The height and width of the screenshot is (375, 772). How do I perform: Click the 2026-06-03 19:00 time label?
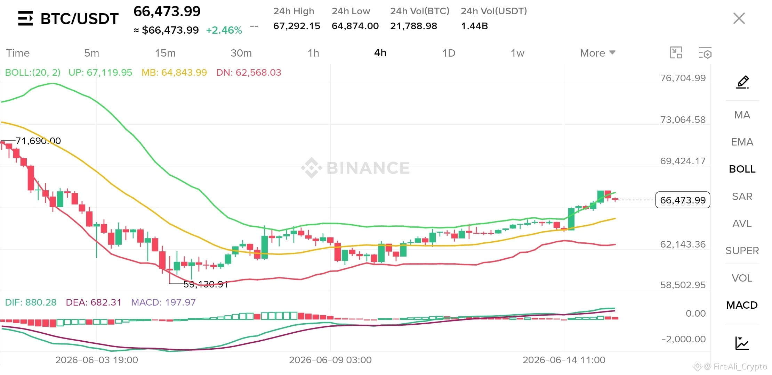click(97, 360)
